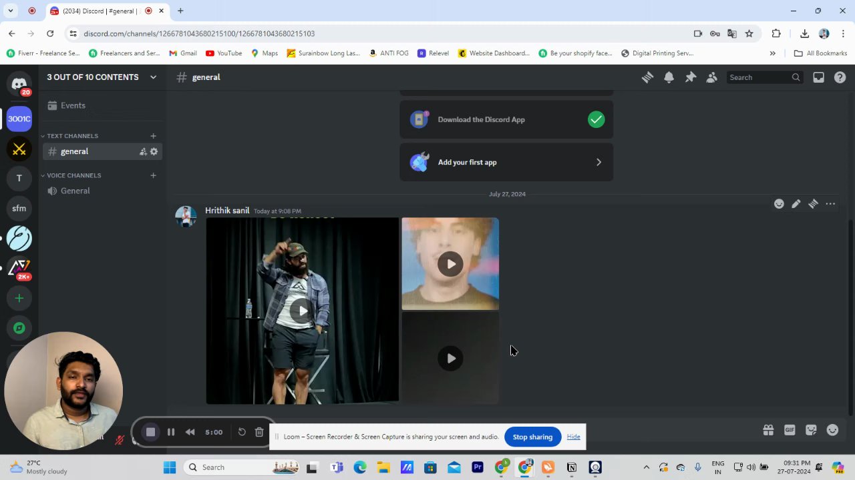Open notification settings bell icon

[x=669, y=77]
